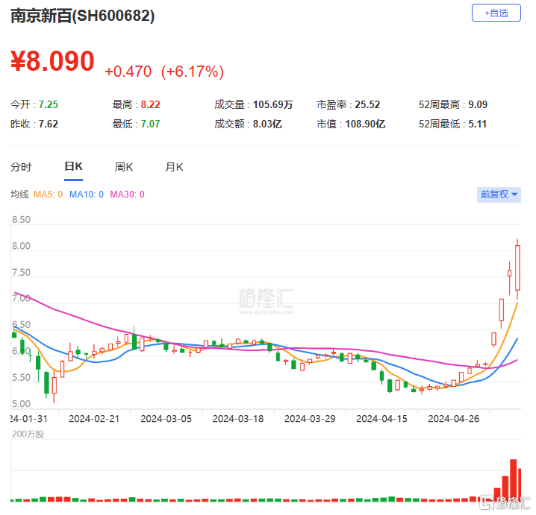Screen dimensions: 536x515
Task: Click the 8.50 price axis label
Action: (x=21, y=219)
